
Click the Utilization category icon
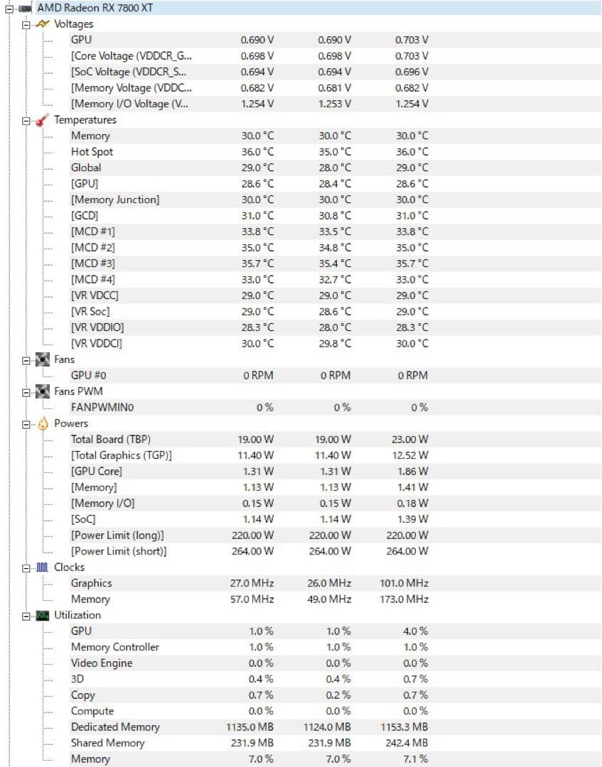(x=44, y=615)
